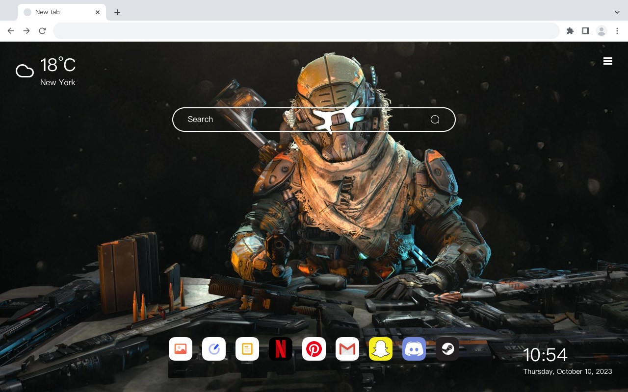Click the 18°C temperature reading

58,65
